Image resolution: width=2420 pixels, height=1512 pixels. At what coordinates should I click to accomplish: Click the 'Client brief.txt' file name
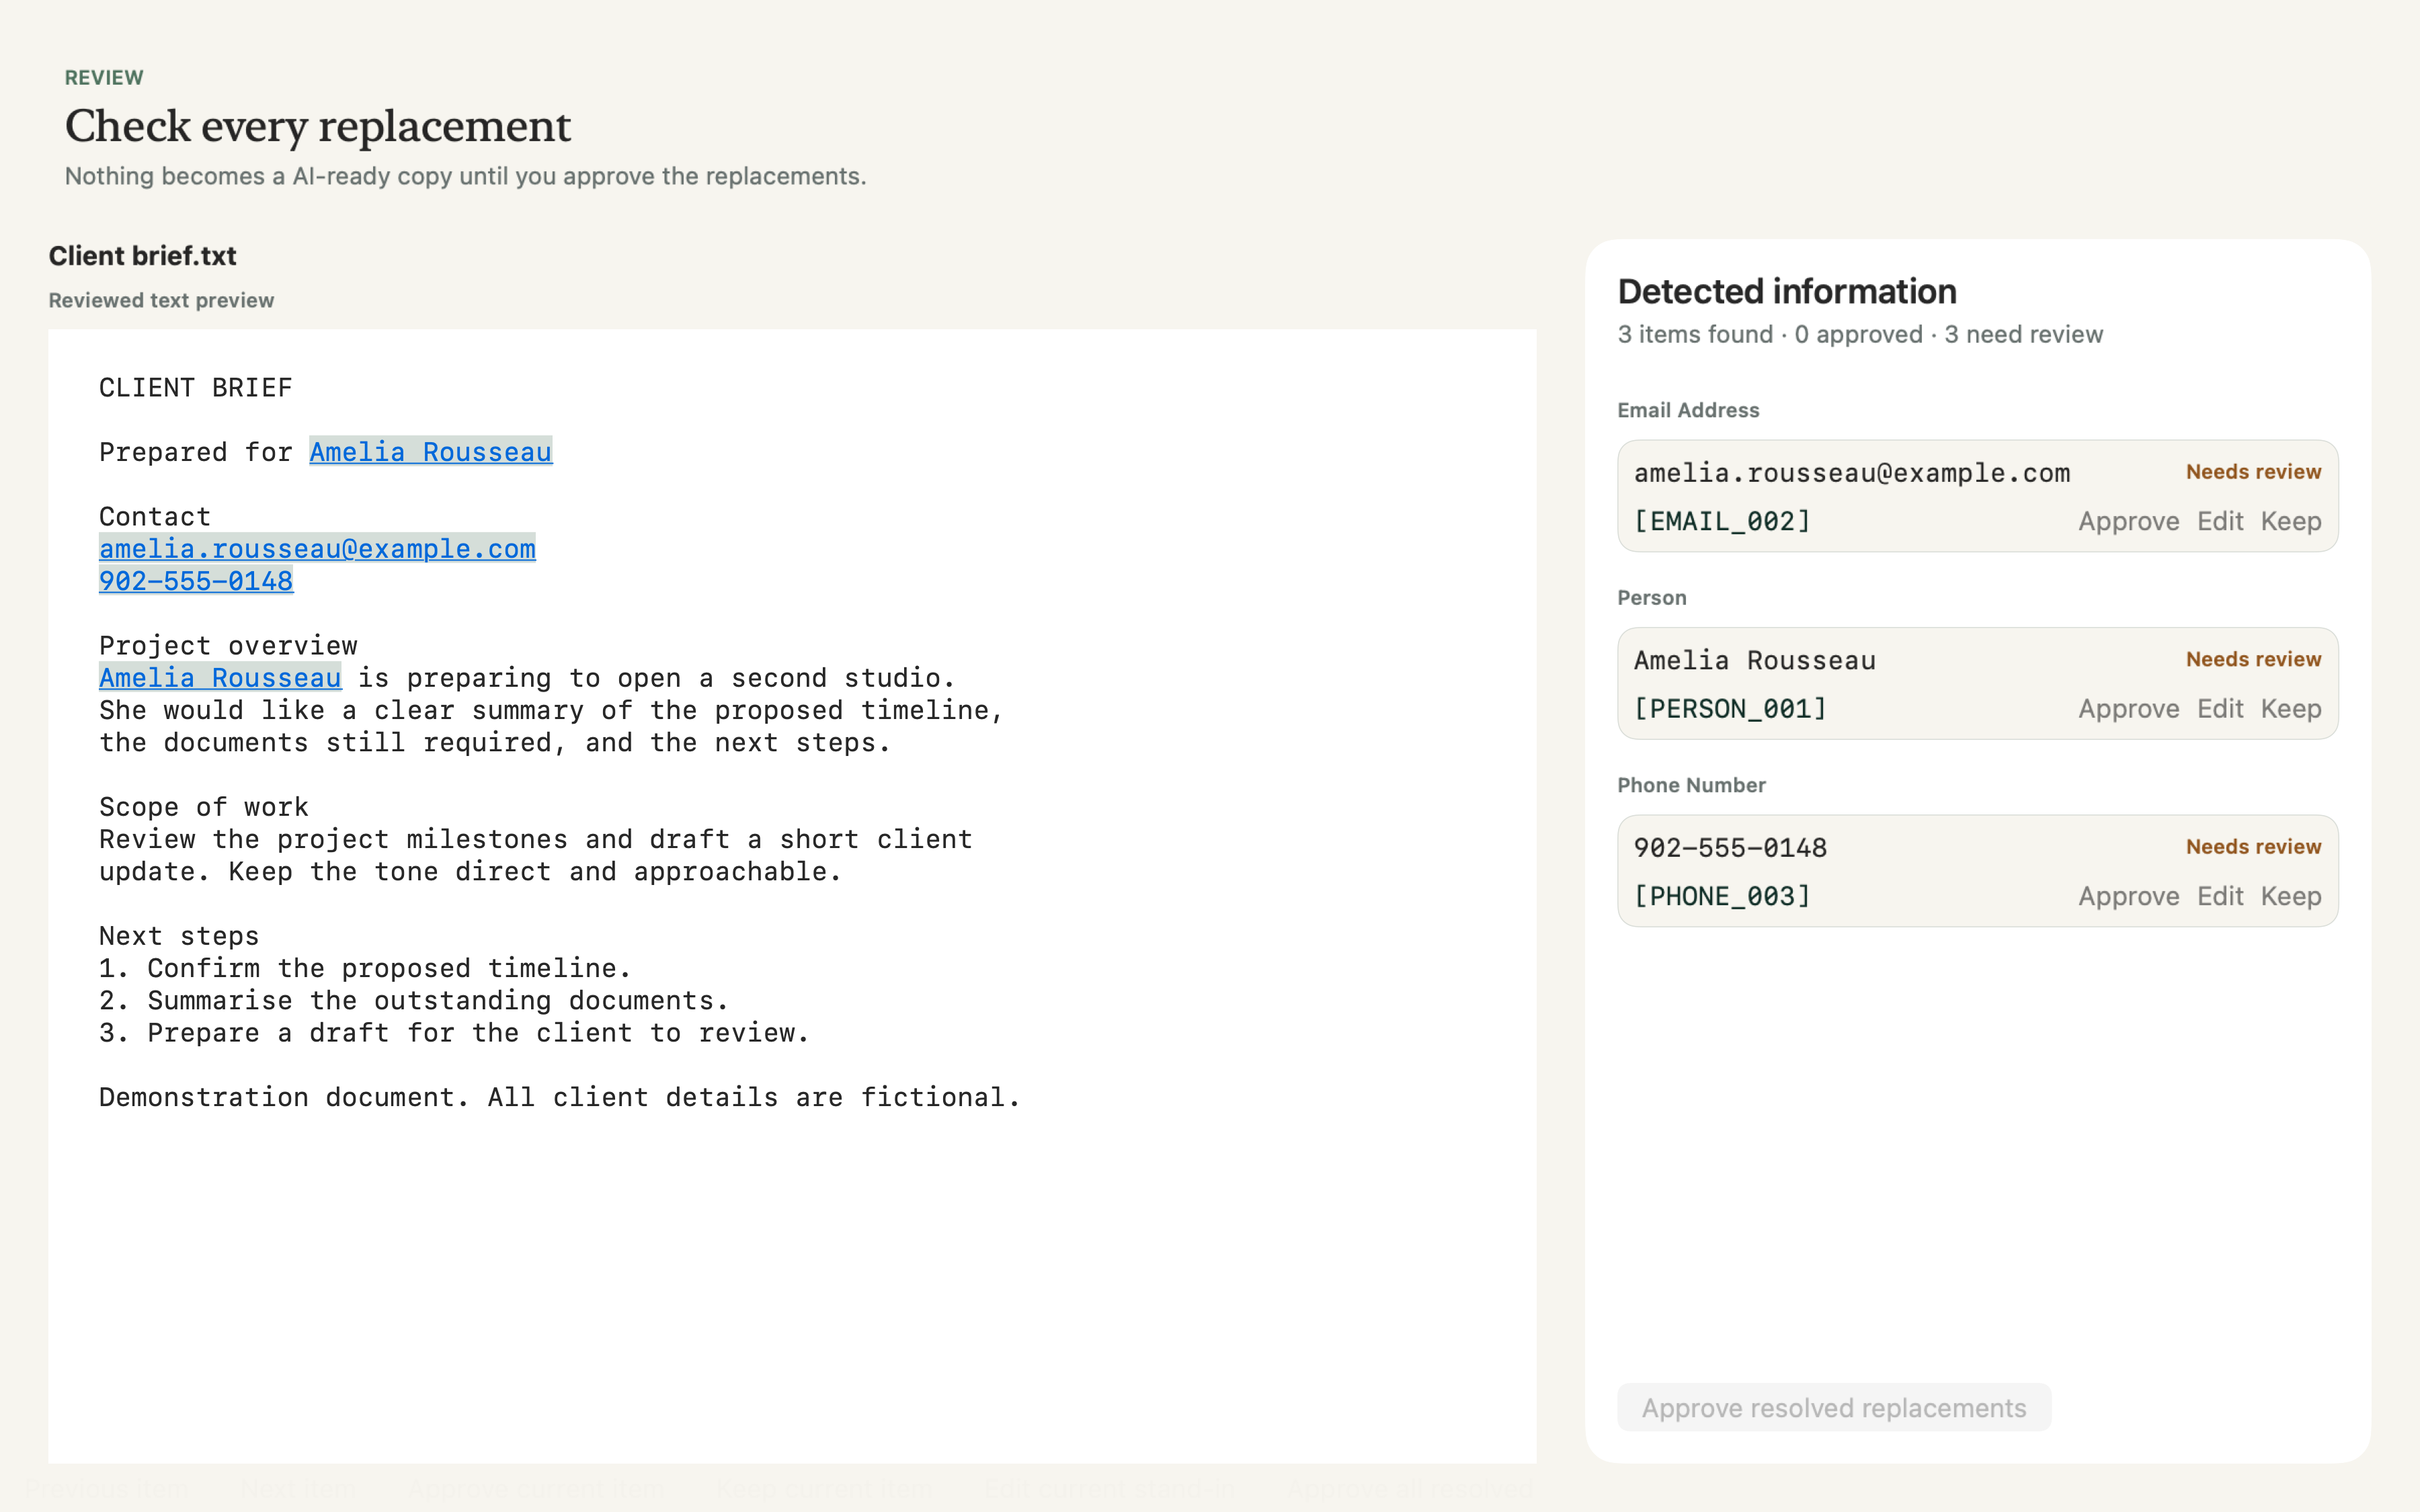[x=142, y=256]
